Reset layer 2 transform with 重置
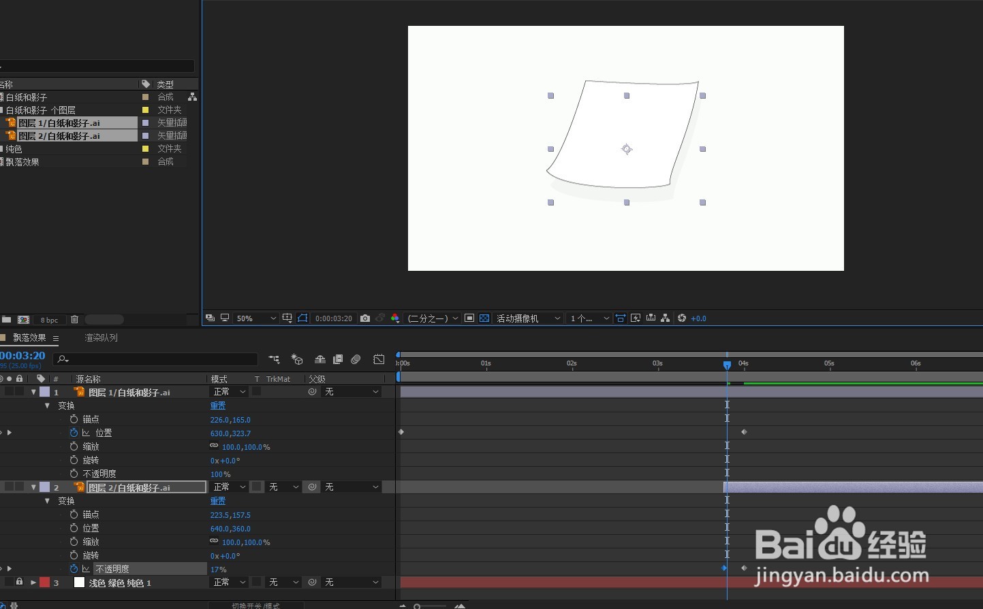Viewport: 983px width, 609px height. pyautogui.click(x=218, y=501)
